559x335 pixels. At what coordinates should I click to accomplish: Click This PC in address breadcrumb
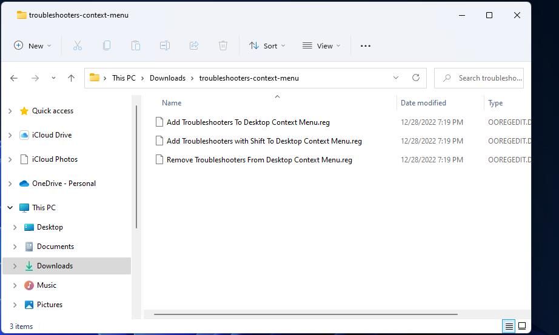(x=124, y=78)
